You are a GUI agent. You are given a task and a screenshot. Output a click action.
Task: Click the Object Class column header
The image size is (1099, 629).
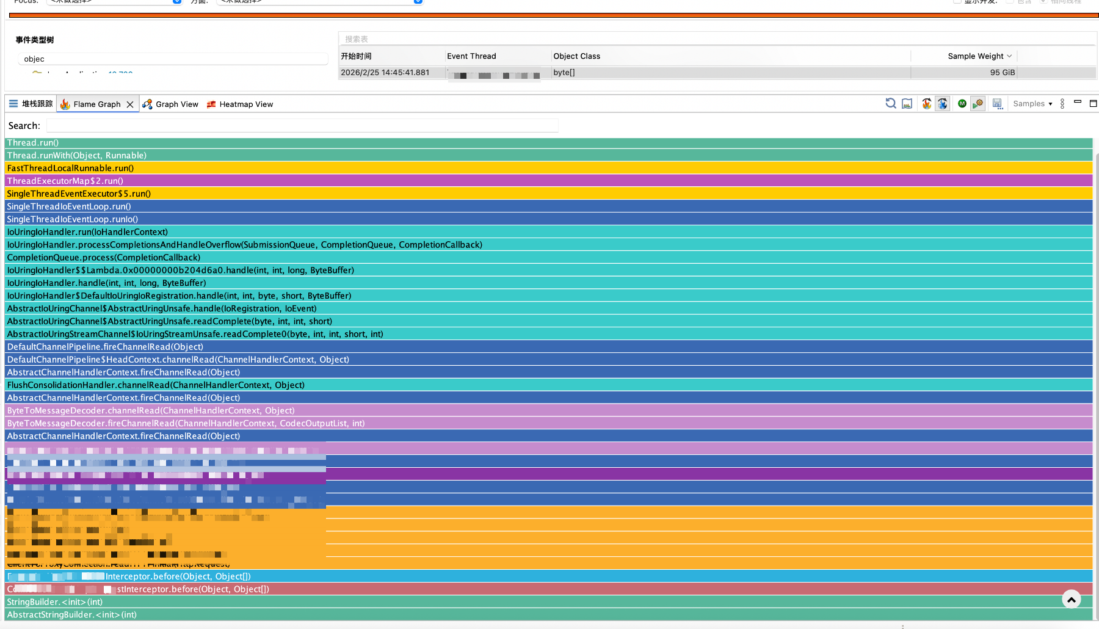click(x=576, y=56)
